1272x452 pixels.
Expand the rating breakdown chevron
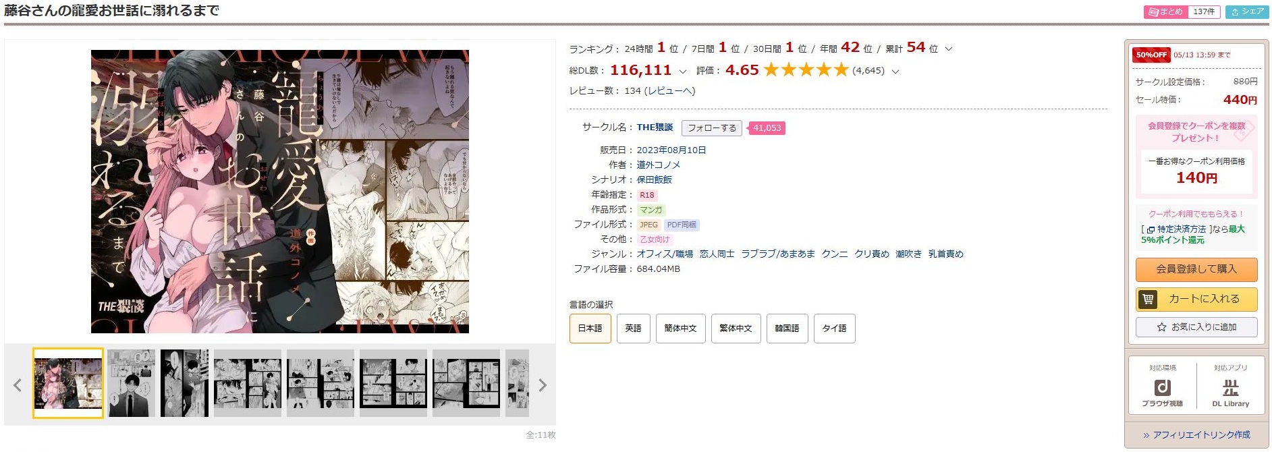point(895,72)
